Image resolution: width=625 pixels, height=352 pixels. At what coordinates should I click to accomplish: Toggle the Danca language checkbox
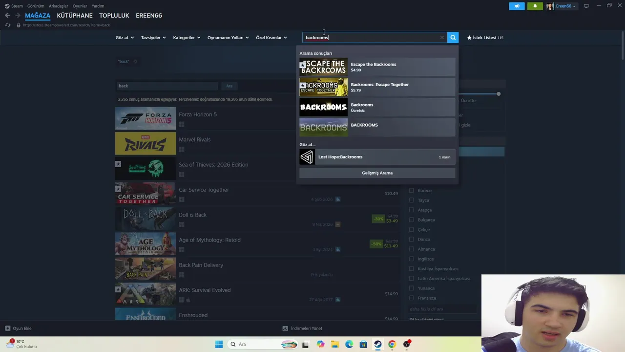(411, 239)
